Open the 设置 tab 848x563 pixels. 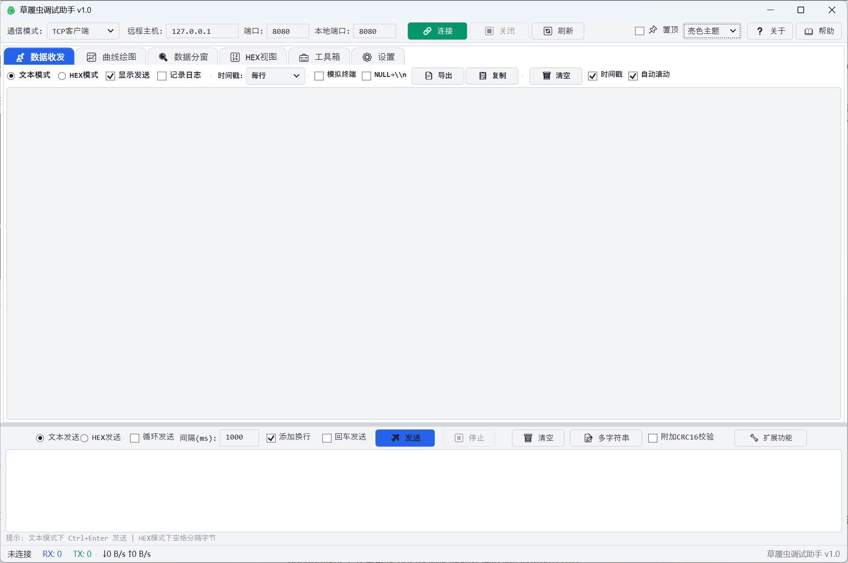(378, 57)
